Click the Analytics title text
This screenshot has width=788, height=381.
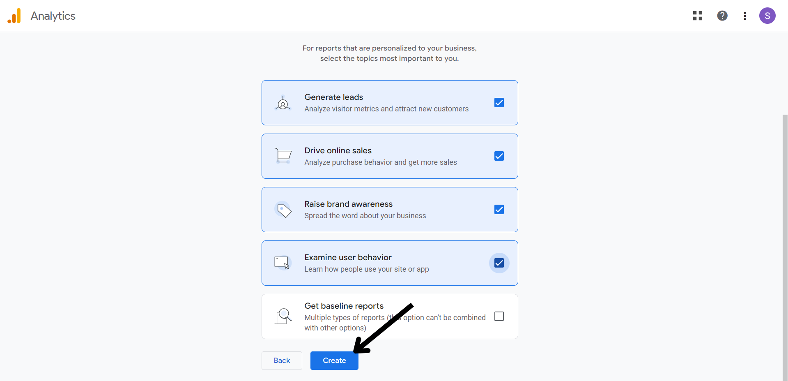pyautogui.click(x=53, y=16)
